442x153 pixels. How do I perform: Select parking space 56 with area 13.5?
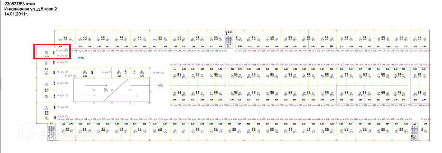click(232, 76)
